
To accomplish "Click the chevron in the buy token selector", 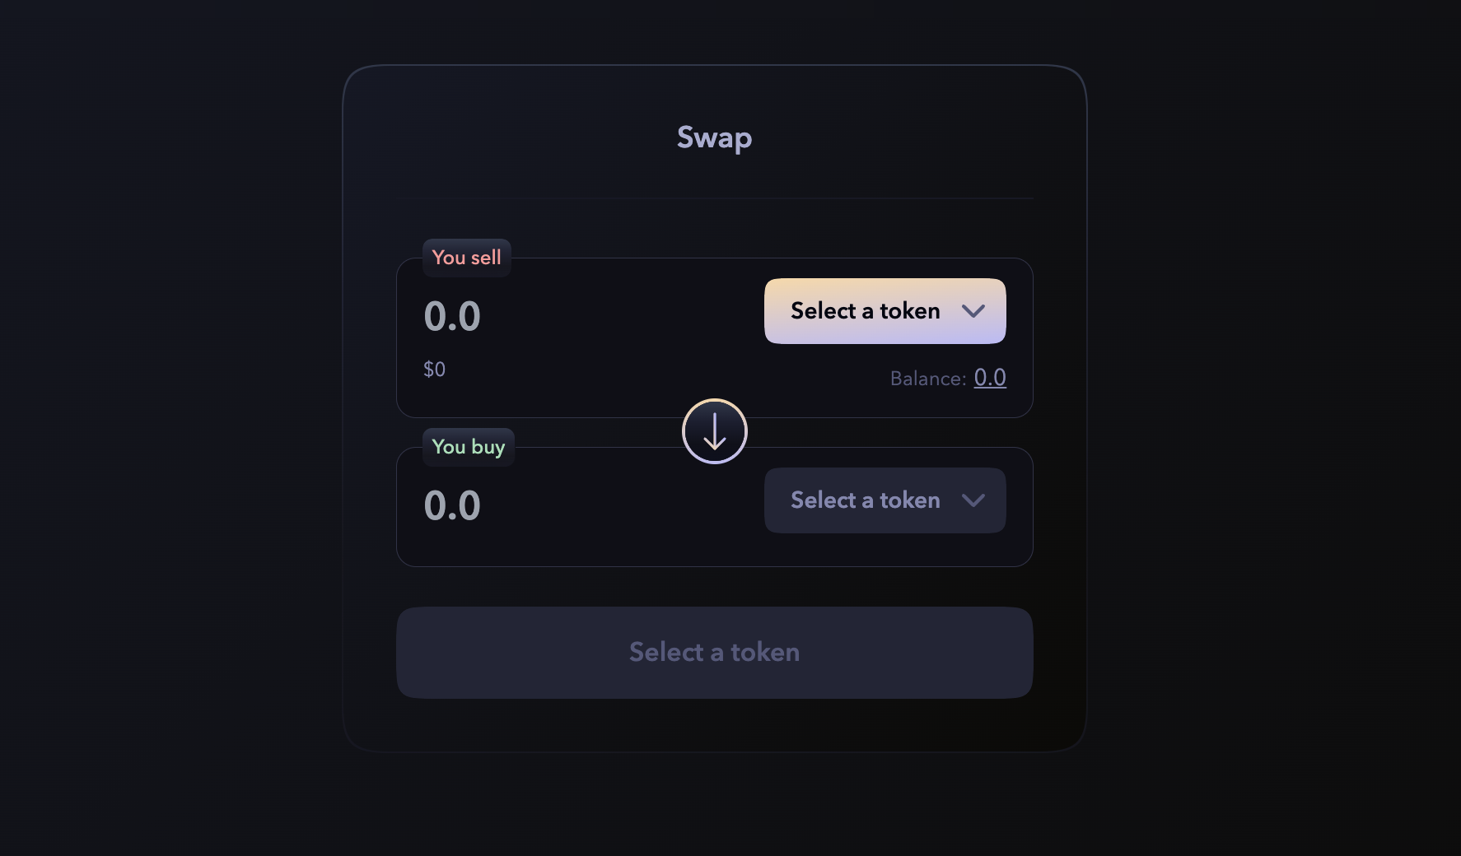I will click(973, 500).
